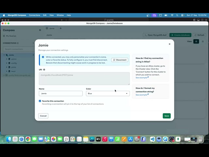209x157 pixels.
Task: Cancel the connection dialog
Action: coord(43,116)
